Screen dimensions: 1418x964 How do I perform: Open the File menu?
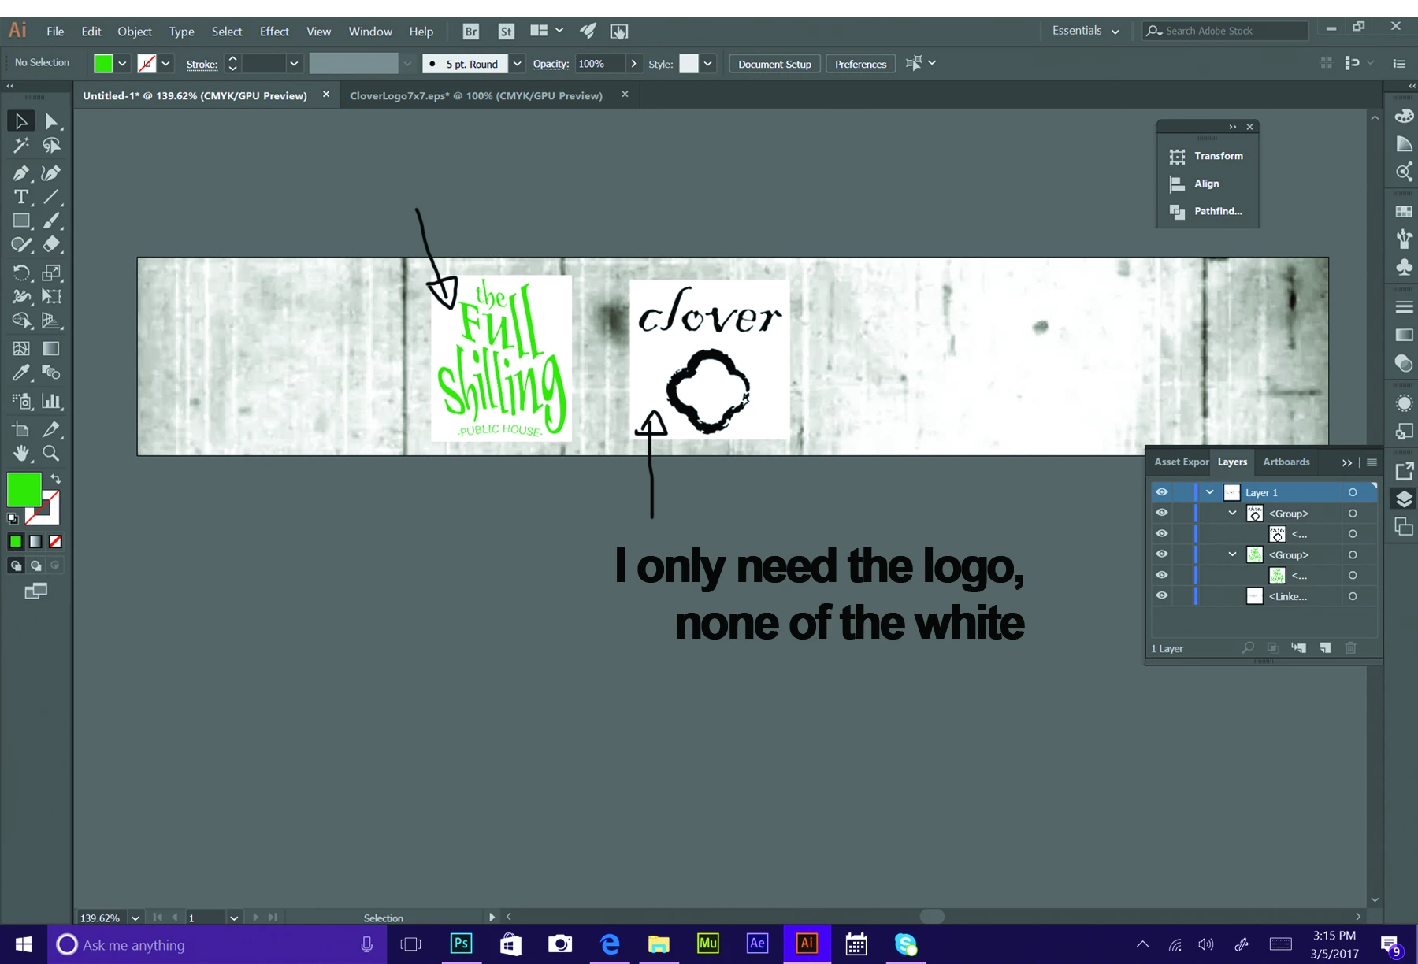(x=55, y=32)
